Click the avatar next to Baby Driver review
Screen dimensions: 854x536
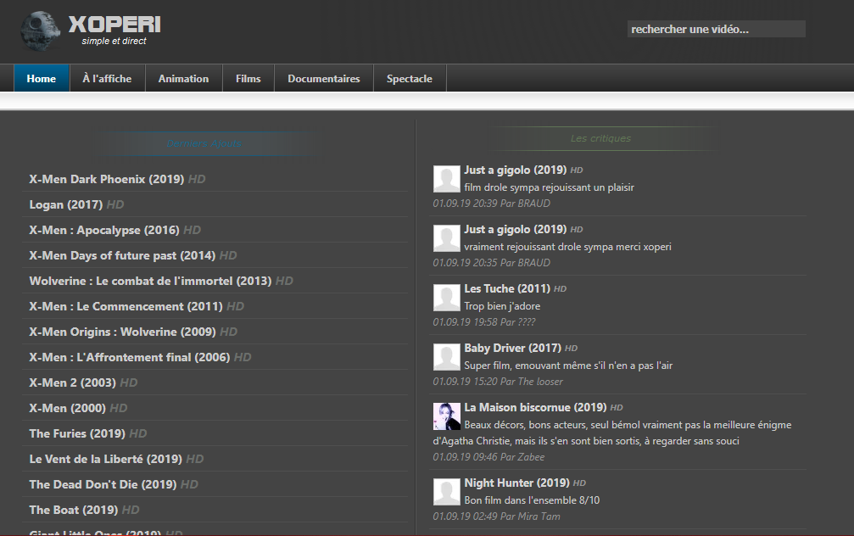[x=447, y=357]
